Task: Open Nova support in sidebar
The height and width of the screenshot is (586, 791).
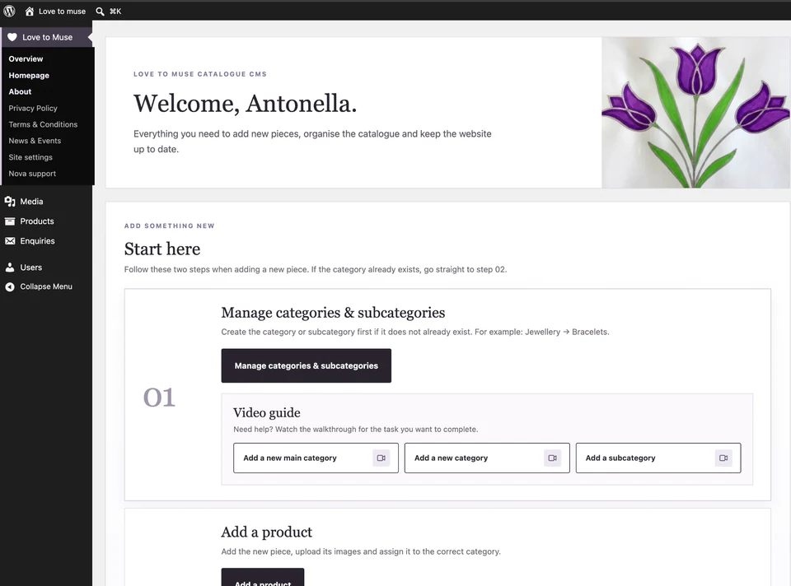Action: coord(32,174)
